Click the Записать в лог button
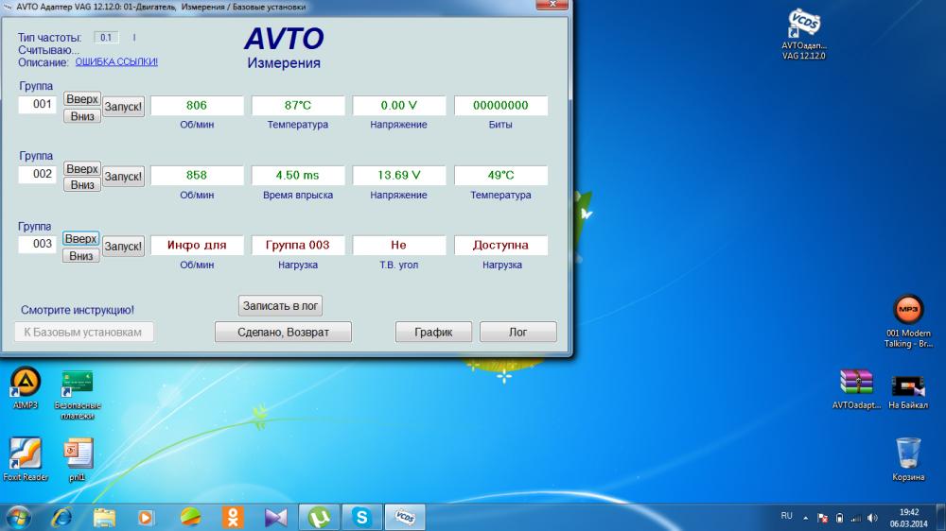Image resolution: width=946 pixels, height=531 pixels. (x=280, y=305)
